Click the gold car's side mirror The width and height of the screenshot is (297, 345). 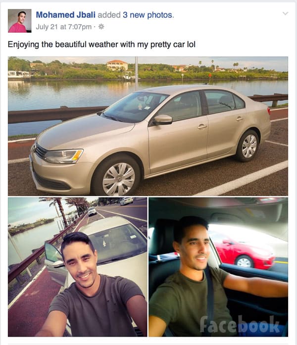tap(162, 120)
